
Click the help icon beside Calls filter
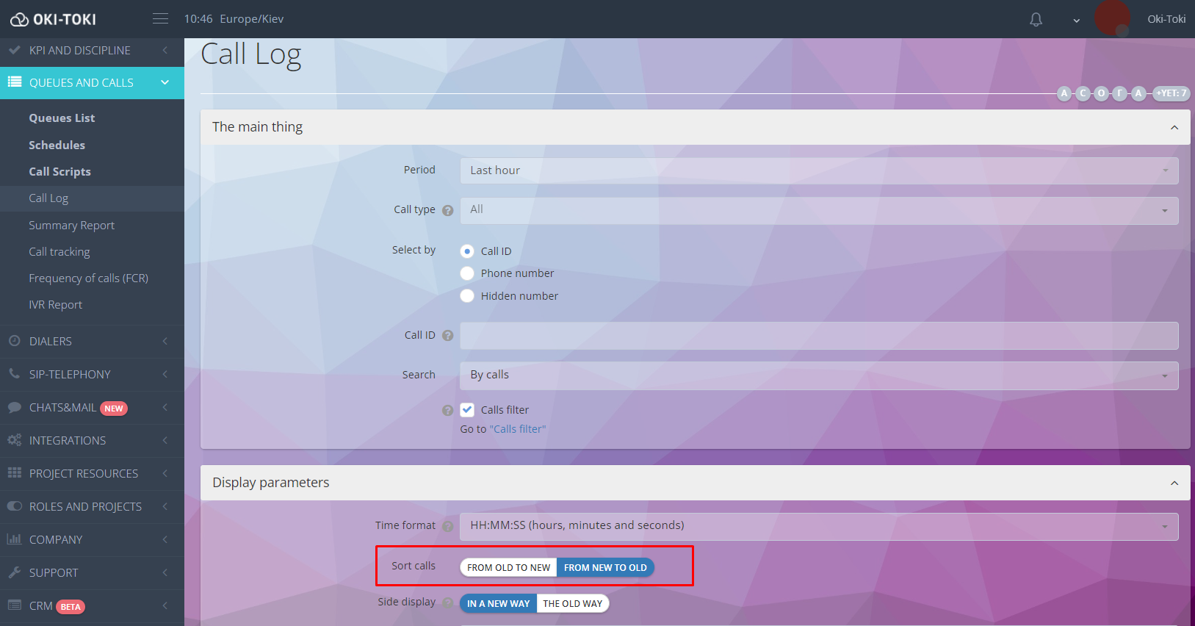coord(448,411)
